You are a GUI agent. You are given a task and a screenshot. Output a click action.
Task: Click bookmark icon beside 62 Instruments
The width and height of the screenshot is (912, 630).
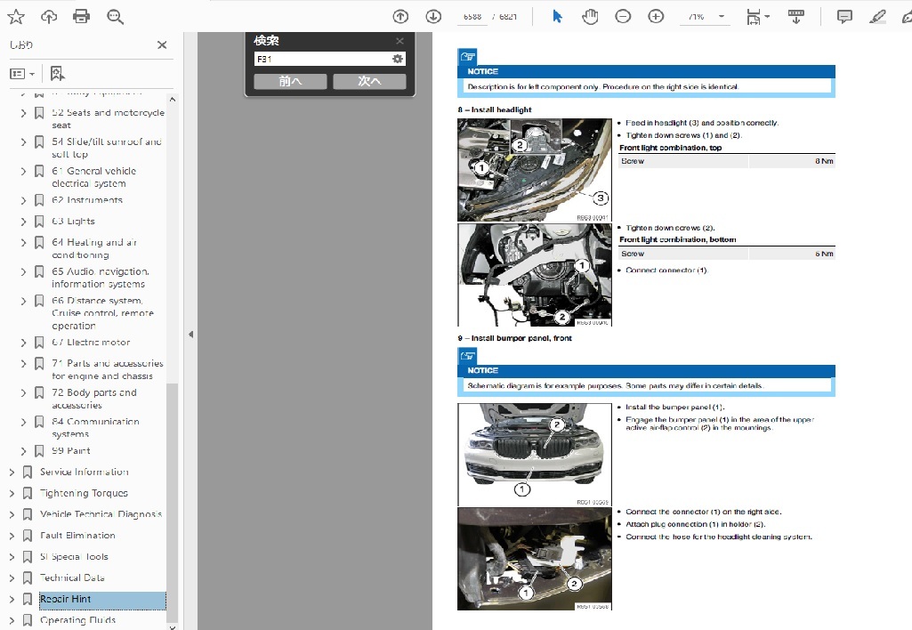click(39, 200)
